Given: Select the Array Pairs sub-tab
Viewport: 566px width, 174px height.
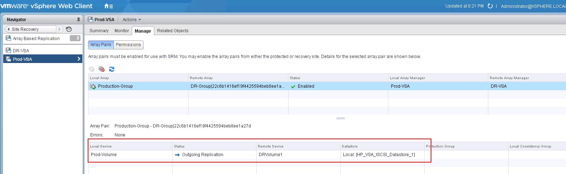Looking at the screenshot, I should click(x=101, y=45).
